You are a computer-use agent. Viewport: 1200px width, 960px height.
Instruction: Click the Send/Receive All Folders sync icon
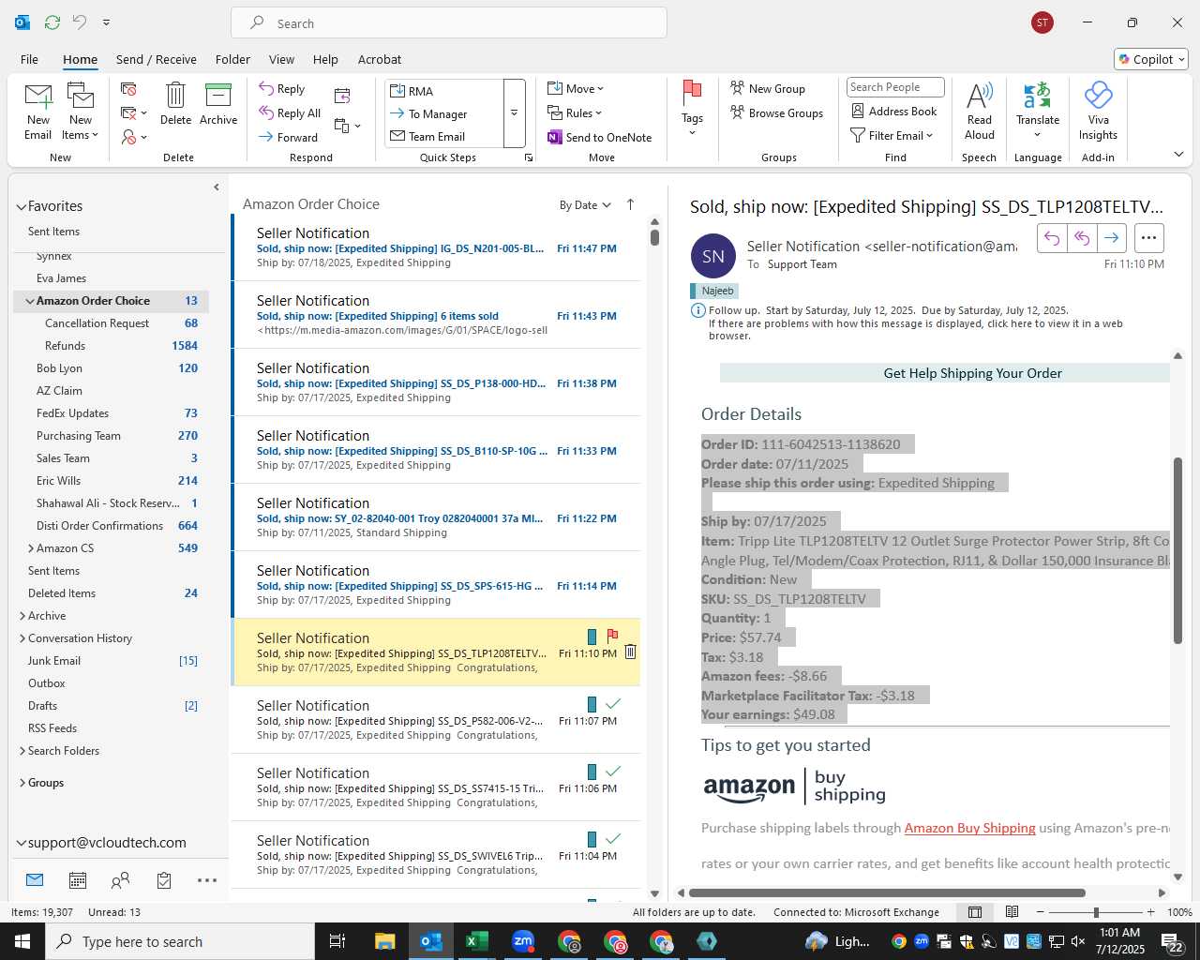[x=52, y=22]
